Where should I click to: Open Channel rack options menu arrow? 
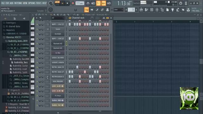click(x=37, y=18)
